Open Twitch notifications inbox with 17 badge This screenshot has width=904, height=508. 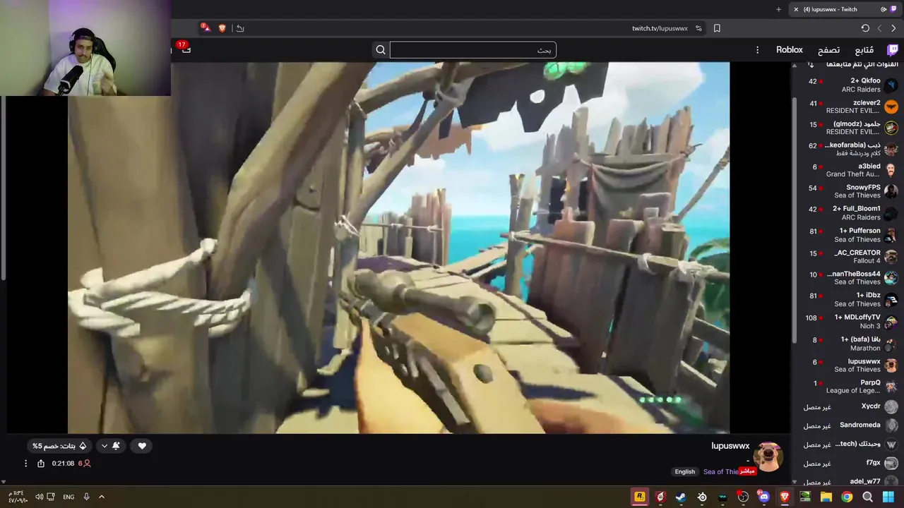point(186,49)
